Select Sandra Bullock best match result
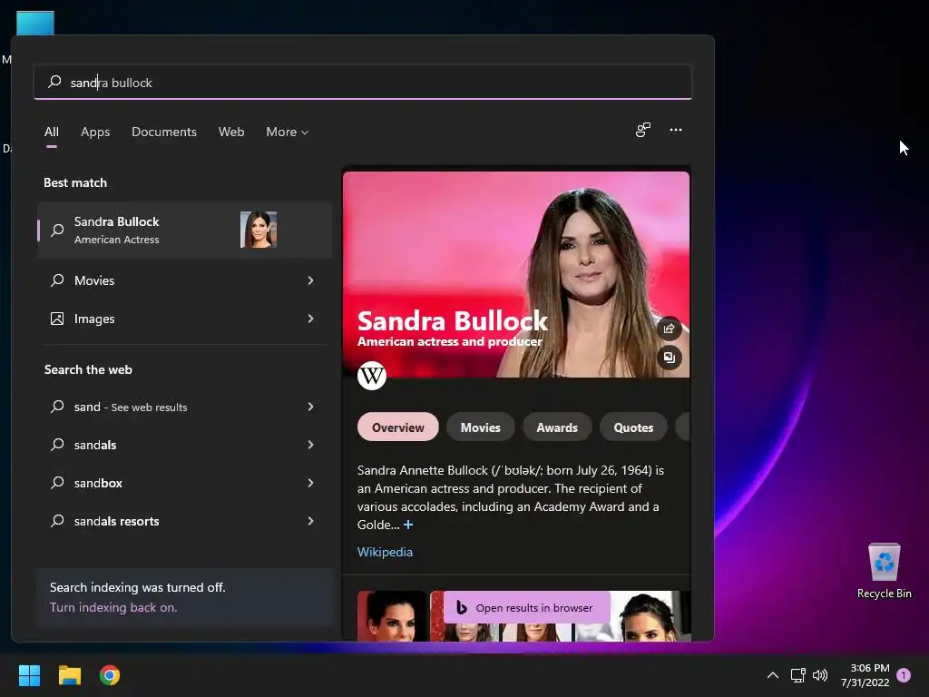This screenshot has width=929, height=697. [x=184, y=230]
